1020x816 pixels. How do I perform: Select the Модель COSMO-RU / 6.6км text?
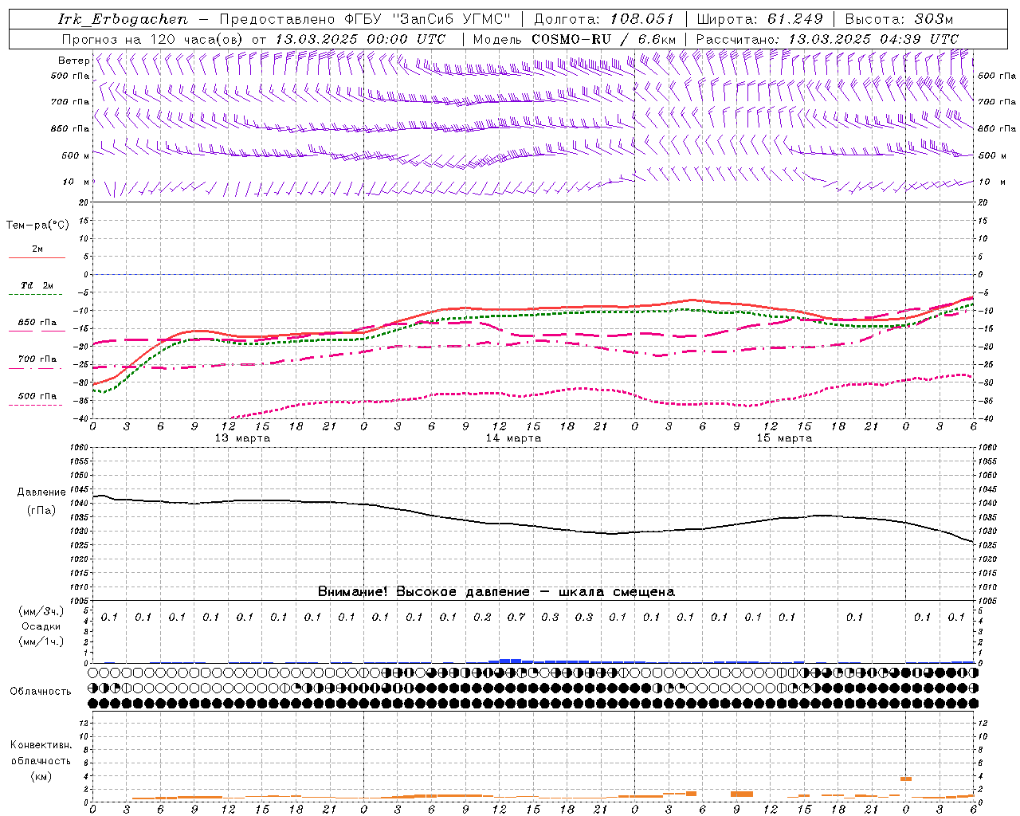[x=575, y=39]
